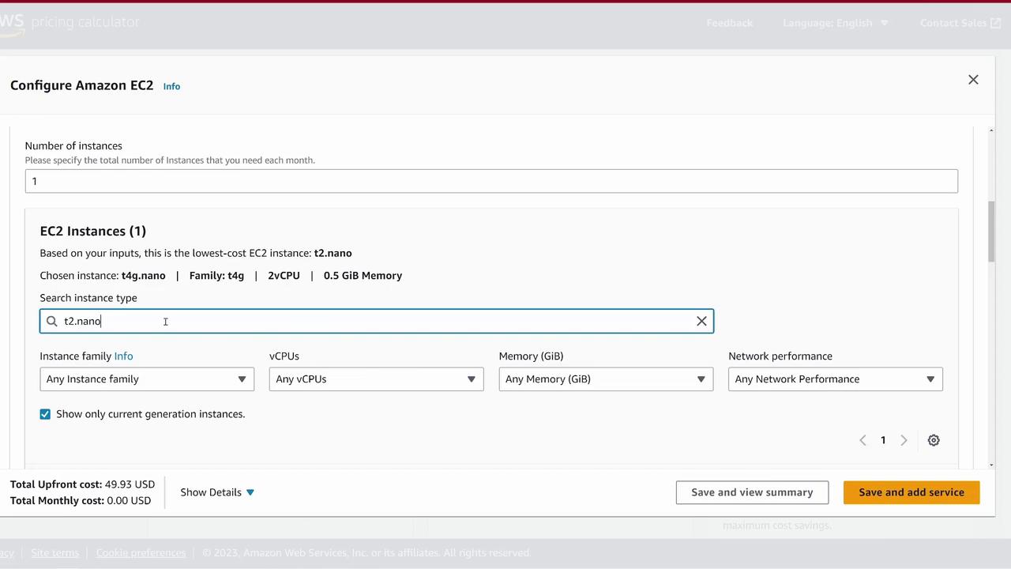Image resolution: width=1011 pixels, height=569 pixels.
Task: Focus the Number of instances field
Action: tap(491, 181)
